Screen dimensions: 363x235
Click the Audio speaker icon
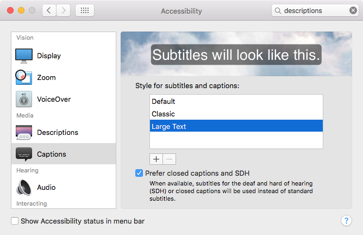tap(23, 187)
